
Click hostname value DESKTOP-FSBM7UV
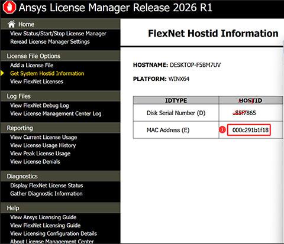coord(195,65)
